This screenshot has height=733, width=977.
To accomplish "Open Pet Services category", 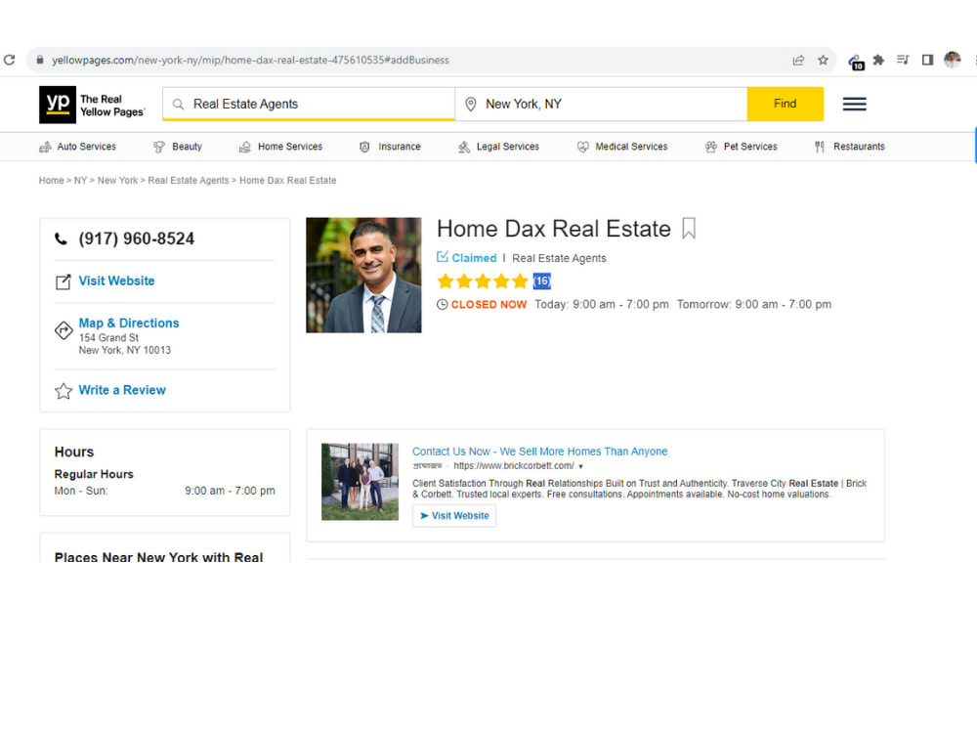I will 741,147.
